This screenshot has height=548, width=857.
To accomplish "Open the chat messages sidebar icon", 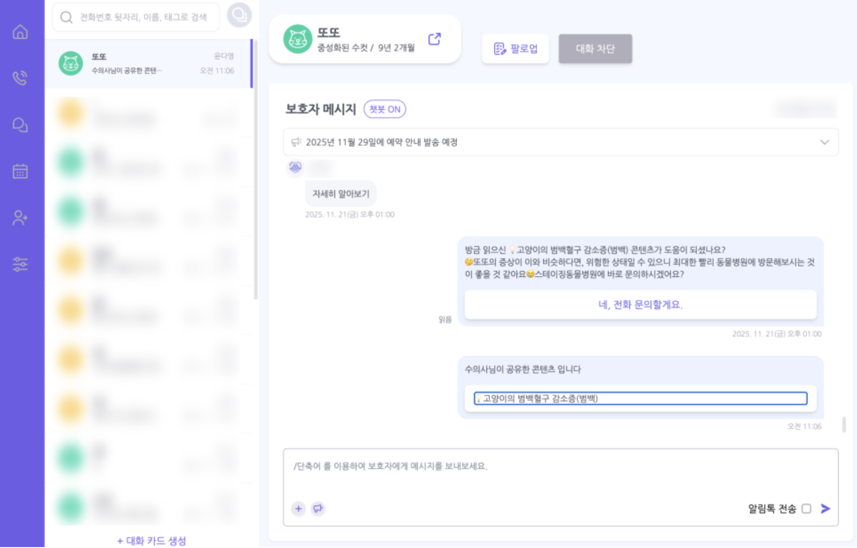I will pos(20,125).
